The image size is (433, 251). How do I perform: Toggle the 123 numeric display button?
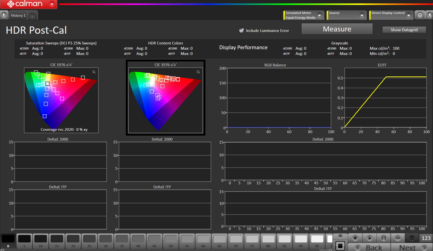pyautogui.click(x=426, y=238)
